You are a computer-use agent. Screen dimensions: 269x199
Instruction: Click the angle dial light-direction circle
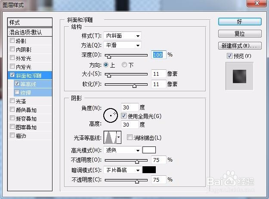(111, 115)
